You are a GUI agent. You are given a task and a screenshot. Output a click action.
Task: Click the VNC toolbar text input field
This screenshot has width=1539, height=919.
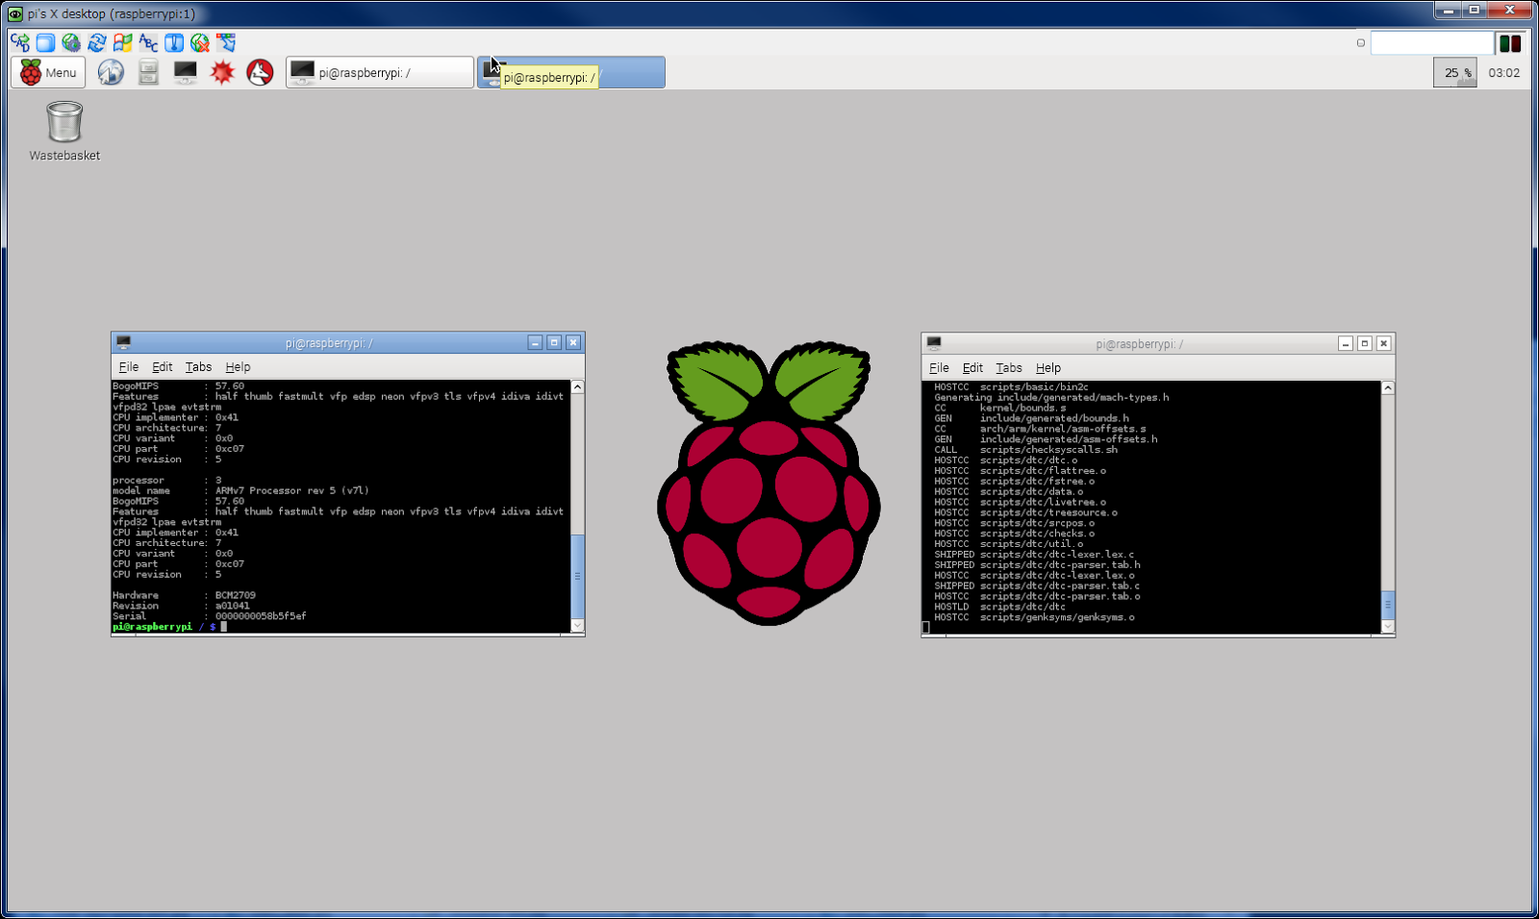point(1431,42)
